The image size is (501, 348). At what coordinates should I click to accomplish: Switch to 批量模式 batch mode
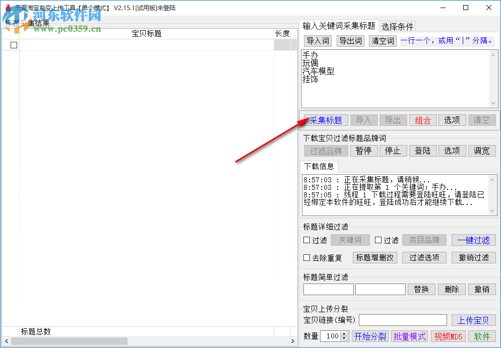409,336
